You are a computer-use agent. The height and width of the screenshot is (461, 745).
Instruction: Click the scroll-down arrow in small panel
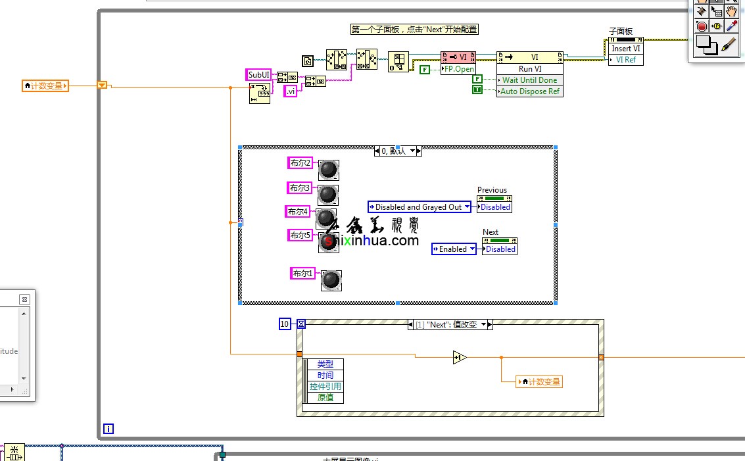point(24,378)
